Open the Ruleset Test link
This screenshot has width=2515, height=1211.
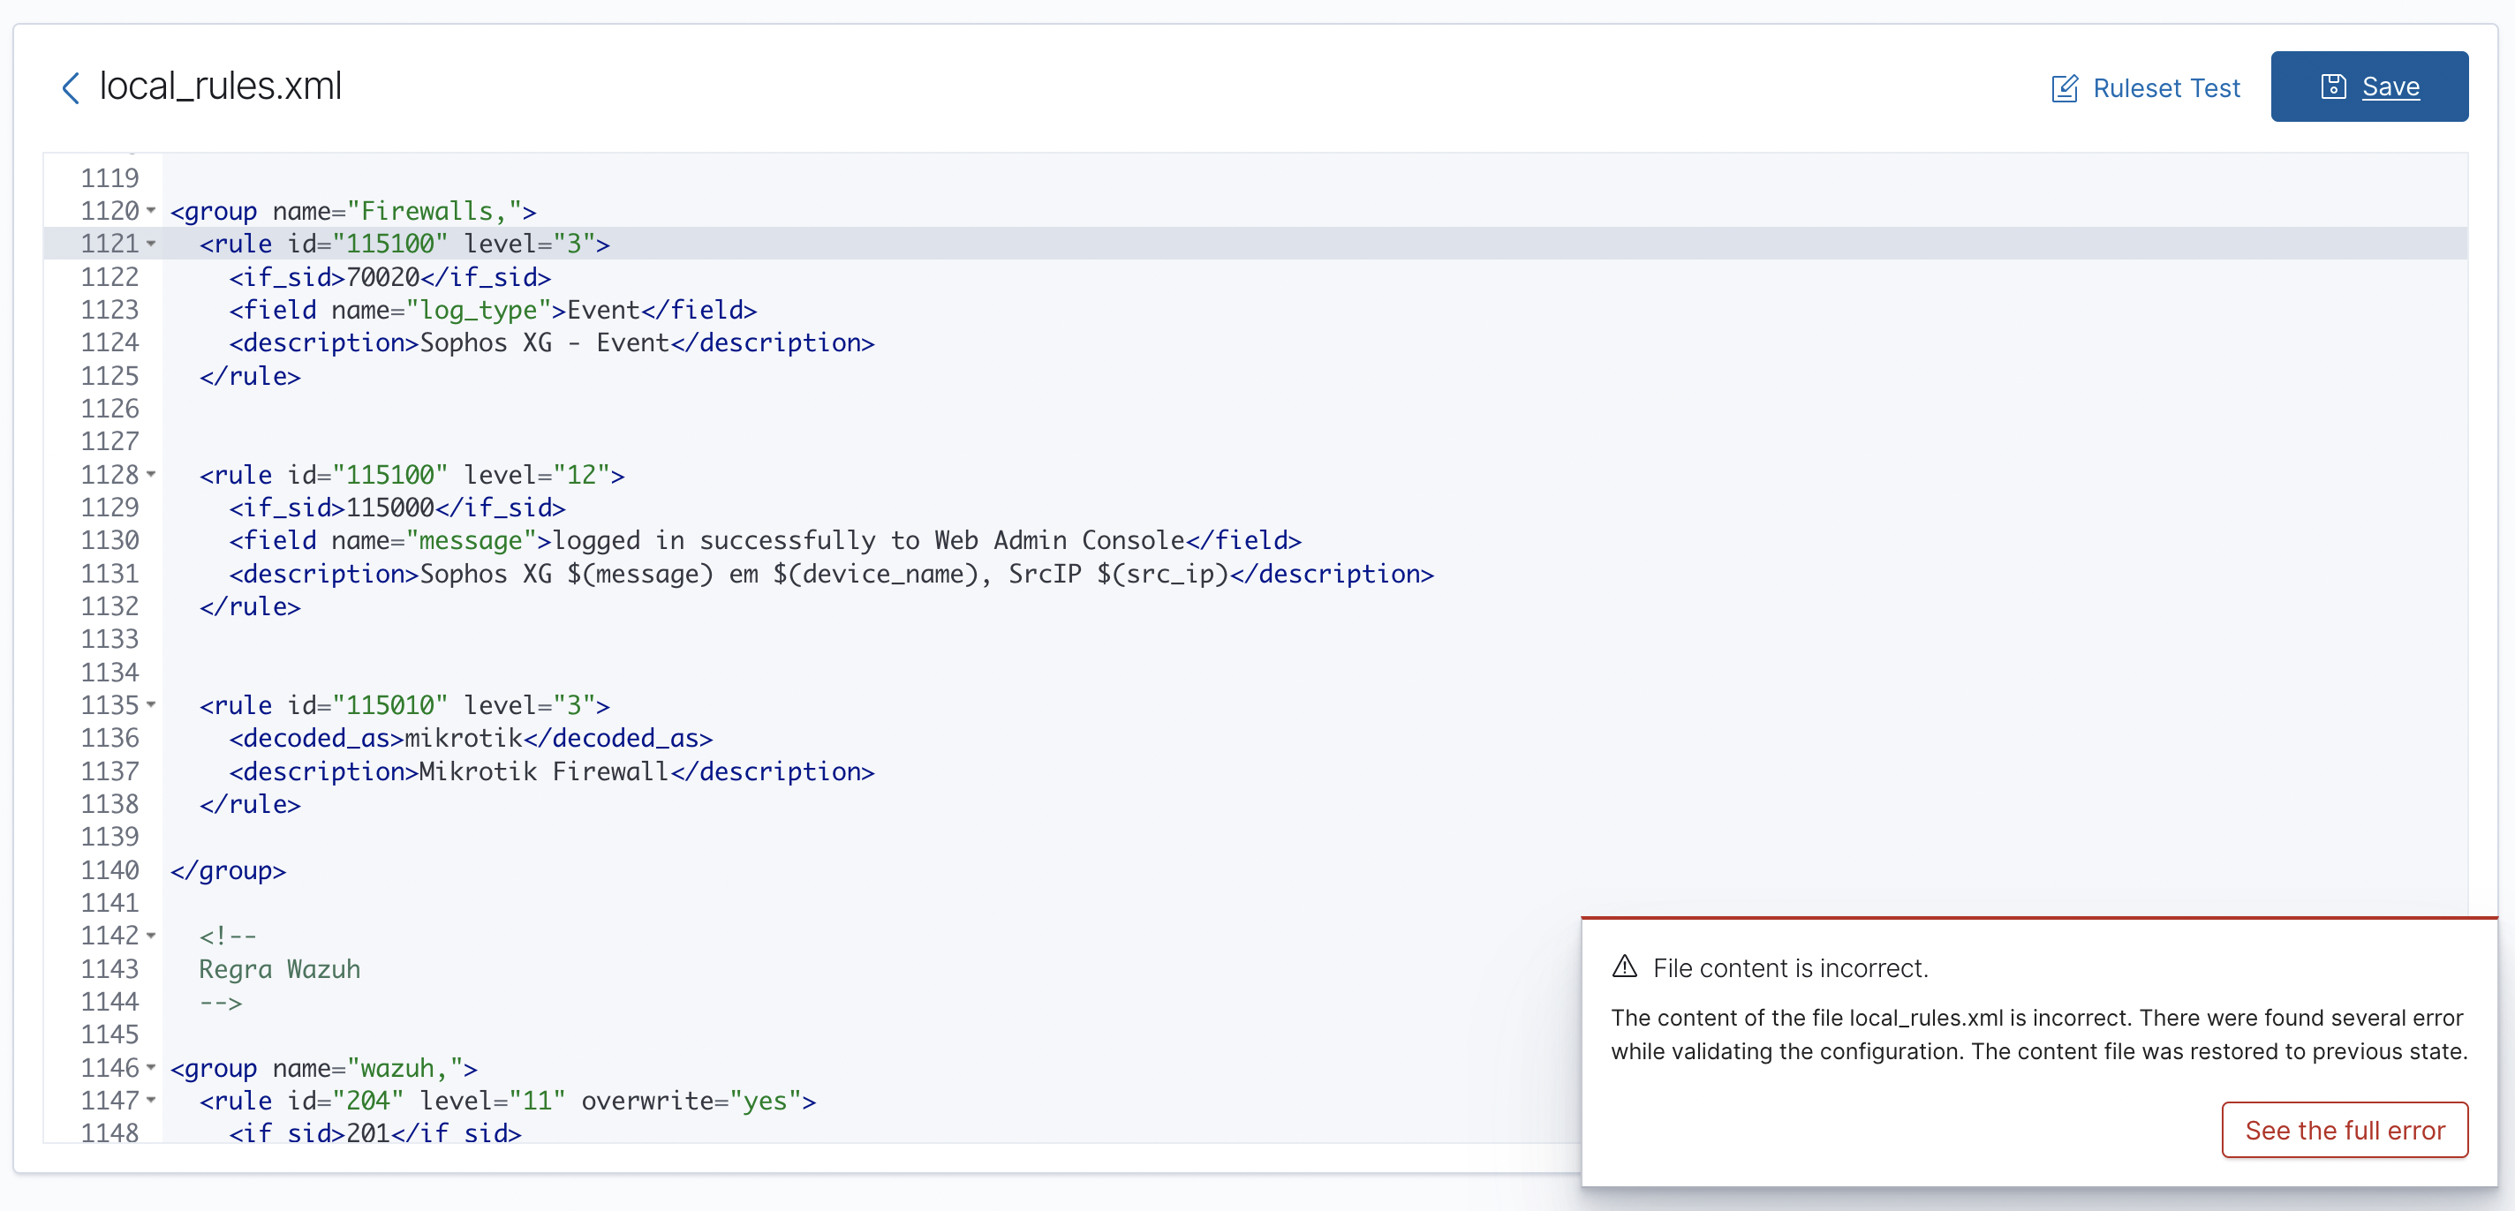coord(2167,86)
